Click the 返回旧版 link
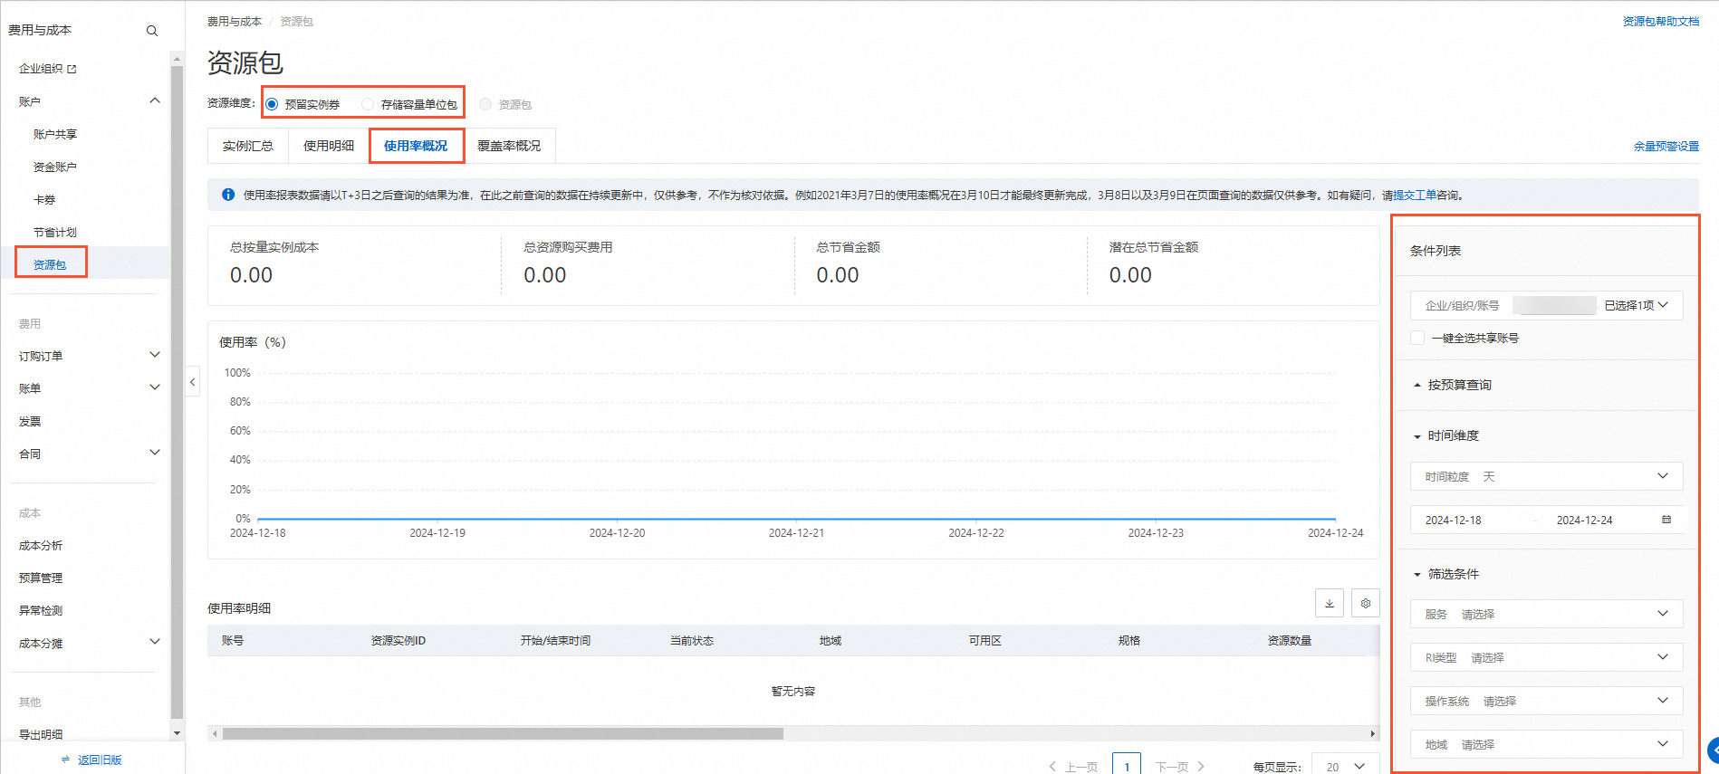Screen dimensions: 1719x774 [100, 760]
